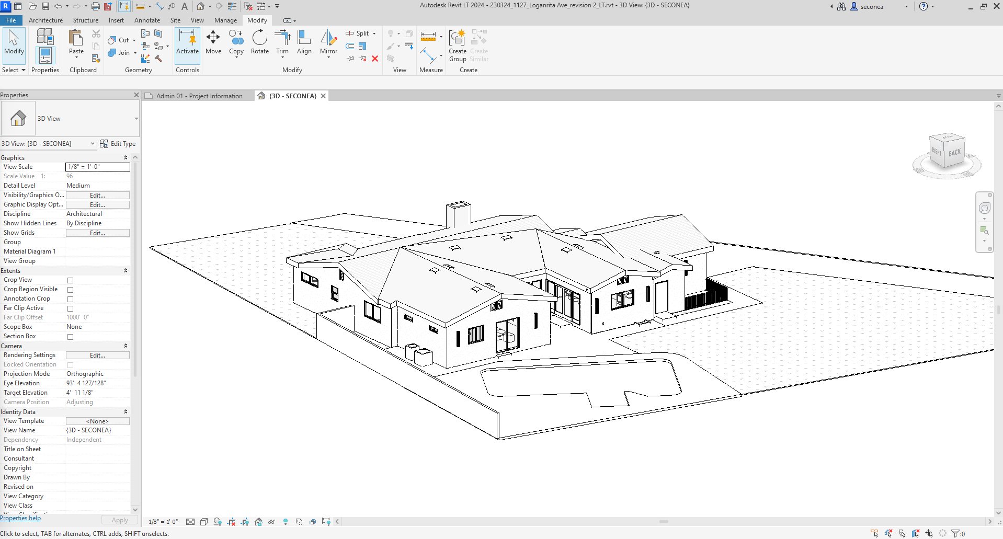Open the Structure ribbon tab
Viewport: 1003px width, 539px height.
point(86,20)
